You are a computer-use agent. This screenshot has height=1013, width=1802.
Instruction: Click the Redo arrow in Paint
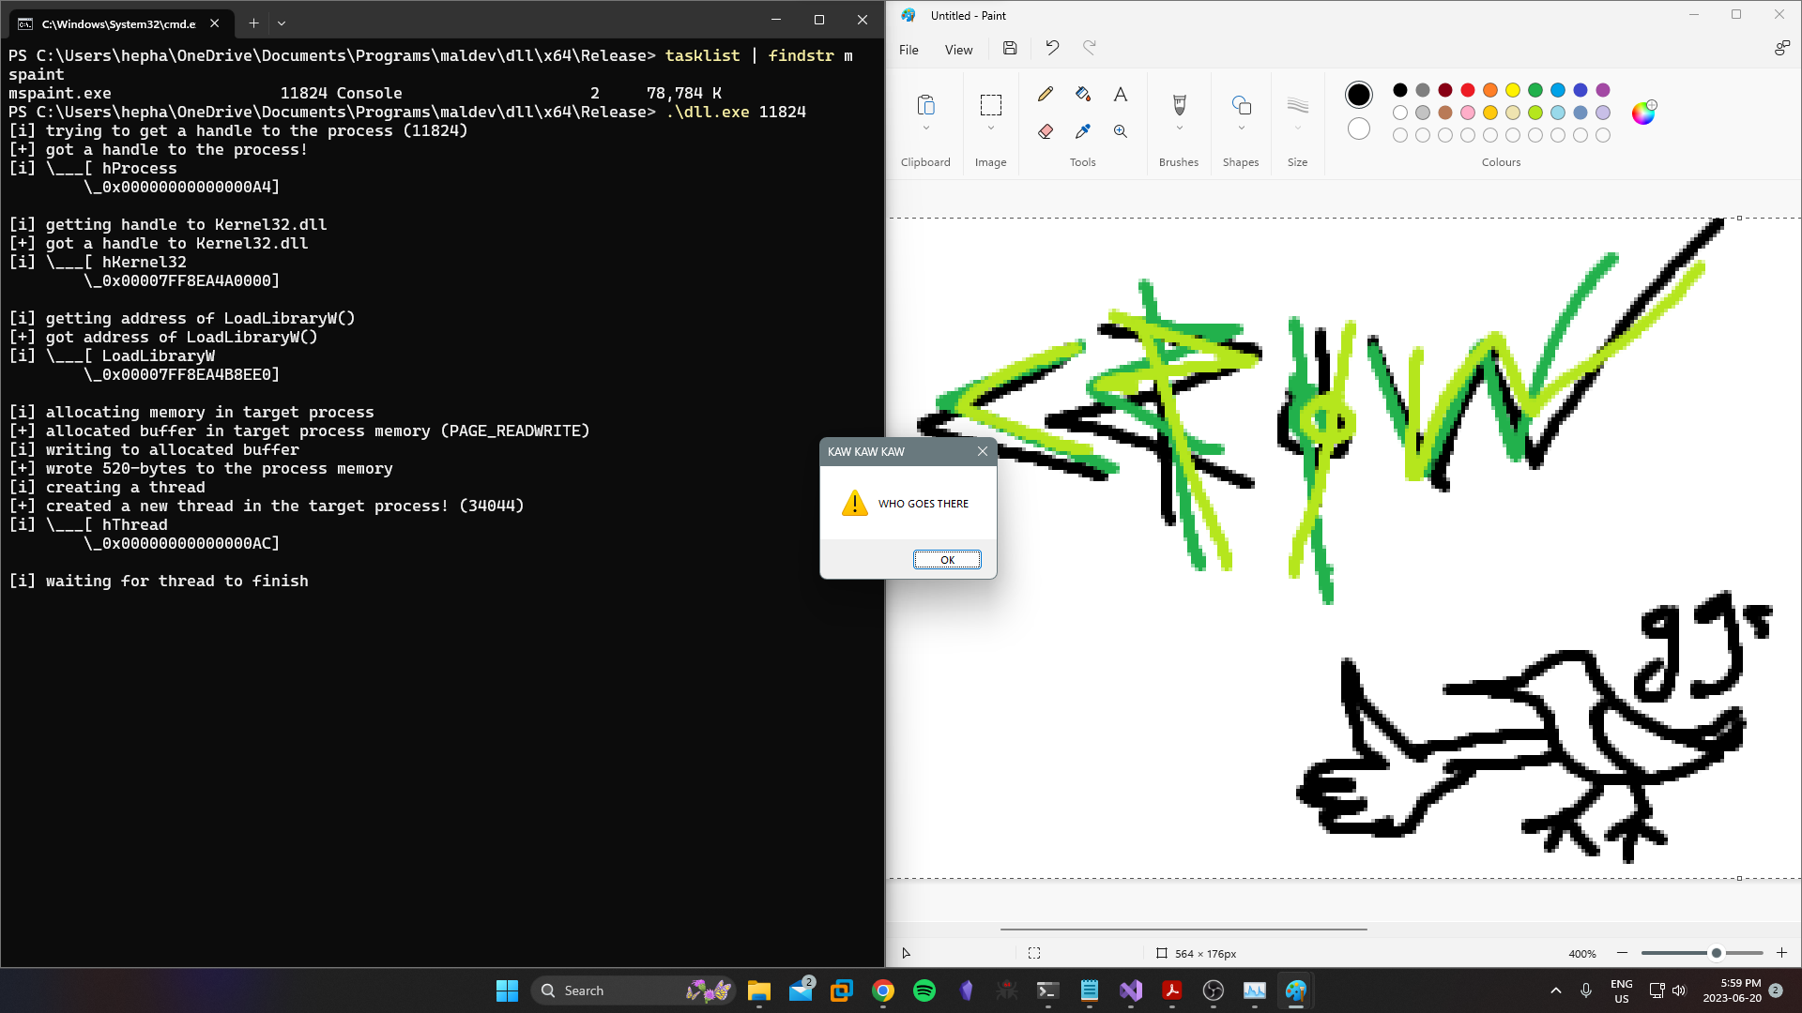1090,48
